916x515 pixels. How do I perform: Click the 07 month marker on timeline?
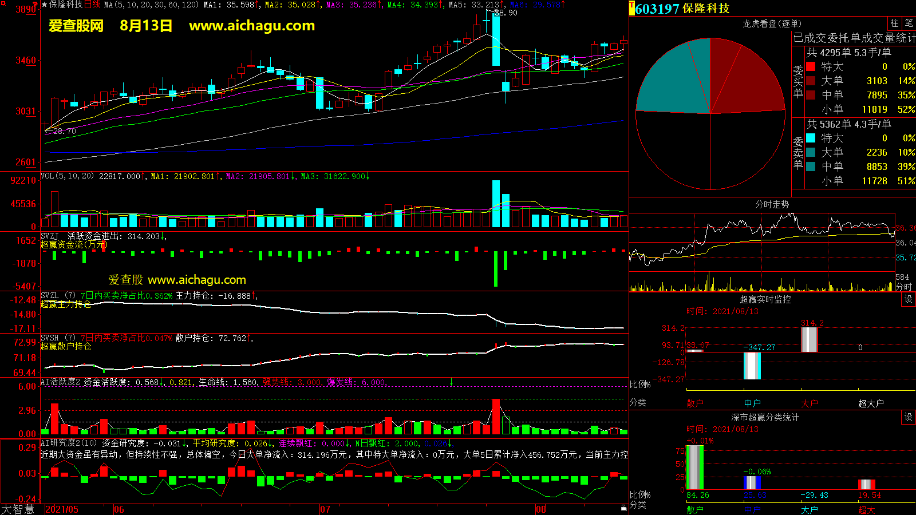325,509
